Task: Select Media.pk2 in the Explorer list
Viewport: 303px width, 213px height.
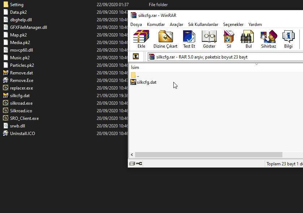Action: click(20, 42)
